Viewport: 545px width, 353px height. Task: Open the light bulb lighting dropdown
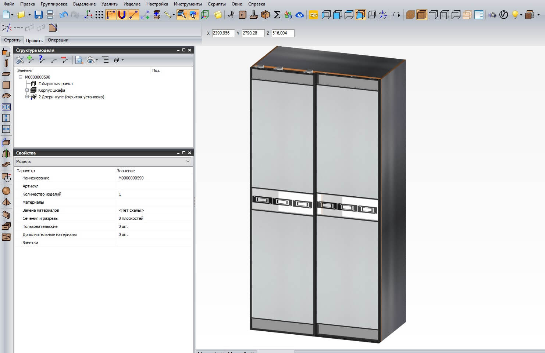pyautogui.click(x=521, y=15)
